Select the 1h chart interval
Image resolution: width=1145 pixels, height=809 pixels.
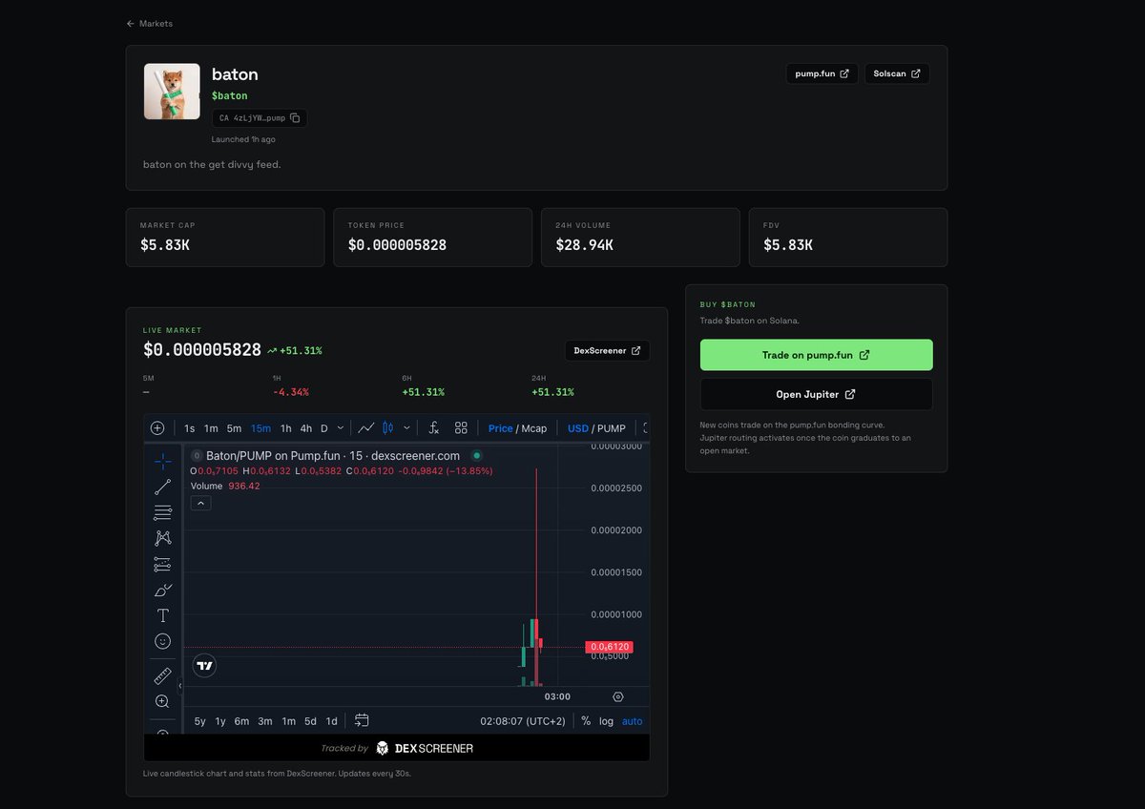(x=285, y=428)
